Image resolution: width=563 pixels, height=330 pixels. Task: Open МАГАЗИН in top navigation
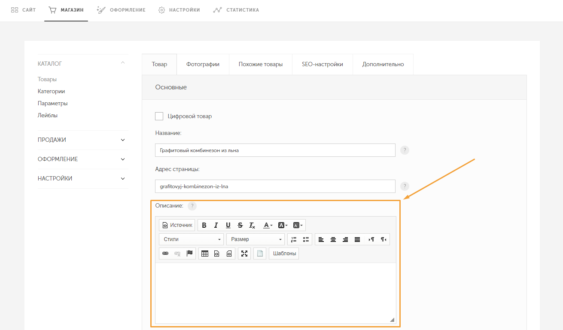click(x=66, y=10)
